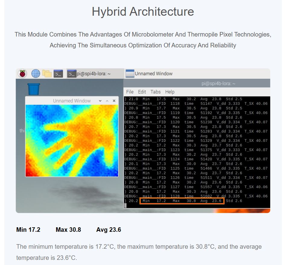Open the file manager folders icon
This screenshot has height=265, width=286.
pyautogui.click(x=47, y=73)
